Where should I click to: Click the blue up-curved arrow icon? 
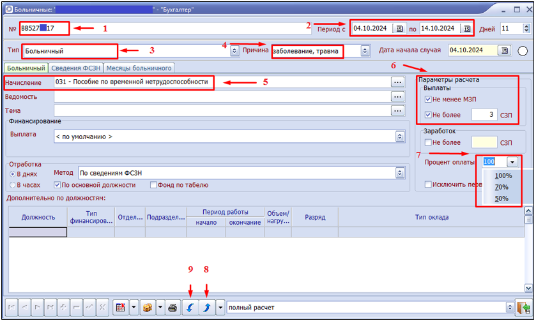tap(206, 308)
